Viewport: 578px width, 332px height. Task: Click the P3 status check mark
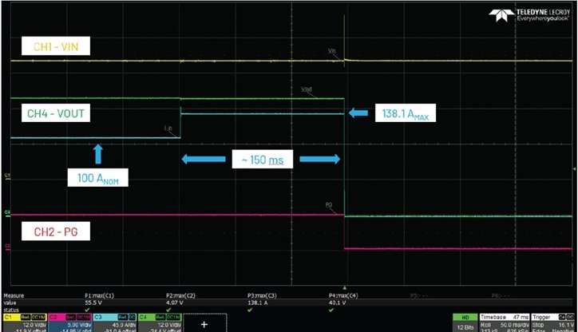point(250,310)
